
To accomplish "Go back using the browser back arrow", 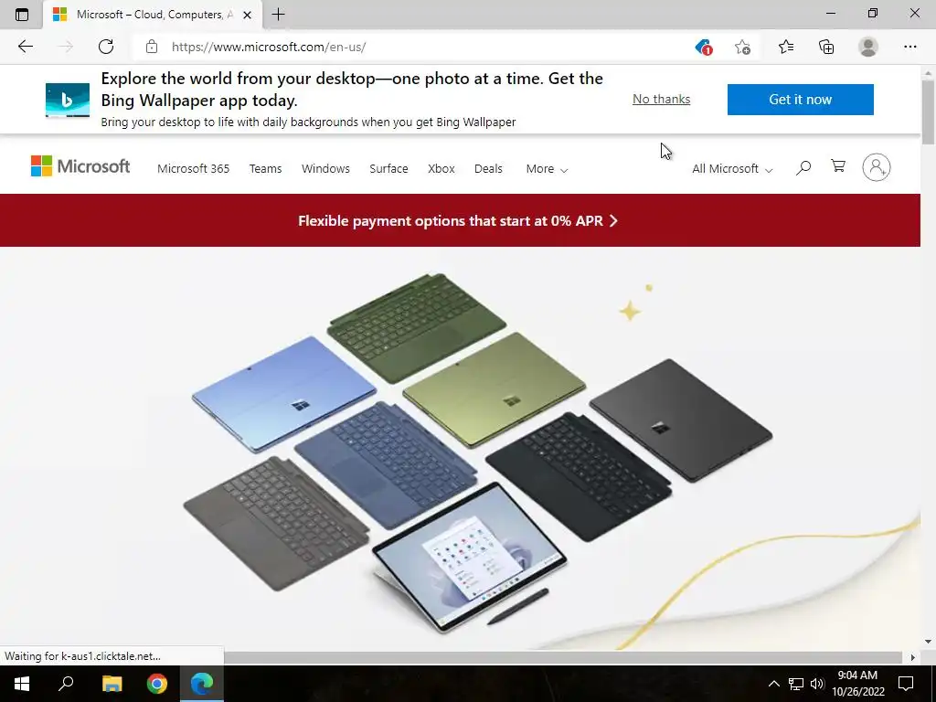I will coord(25,47).
